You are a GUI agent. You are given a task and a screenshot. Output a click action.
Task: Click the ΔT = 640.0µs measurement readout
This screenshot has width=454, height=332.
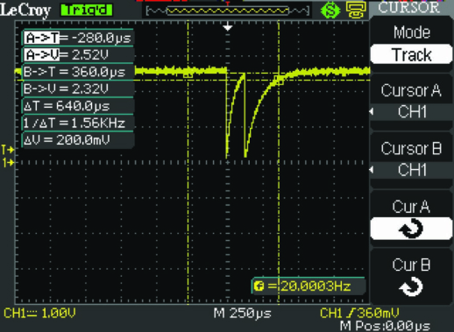pos(67,106)
